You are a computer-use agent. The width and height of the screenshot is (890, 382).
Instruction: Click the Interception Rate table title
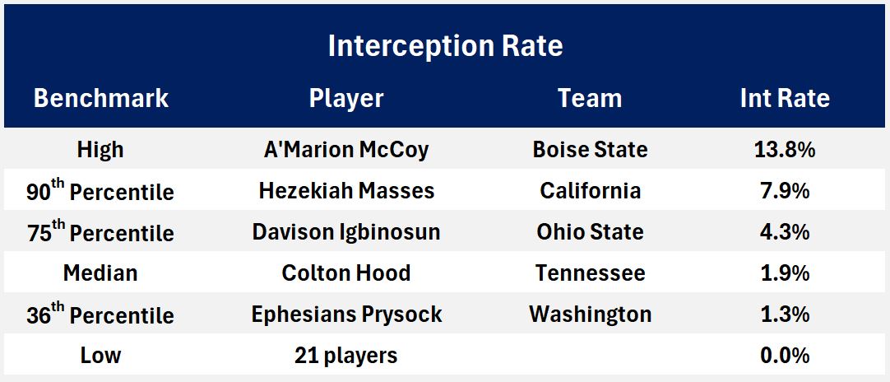coord(445,46)
